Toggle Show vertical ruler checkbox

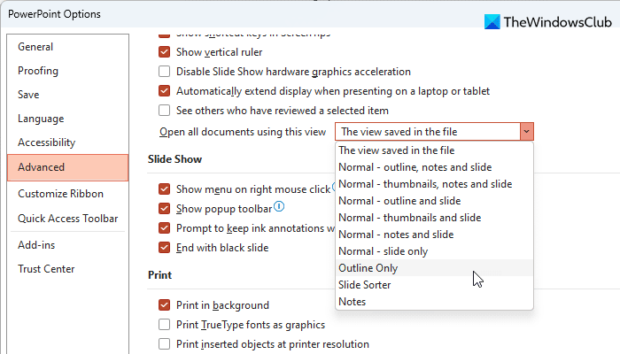point(164,52)
